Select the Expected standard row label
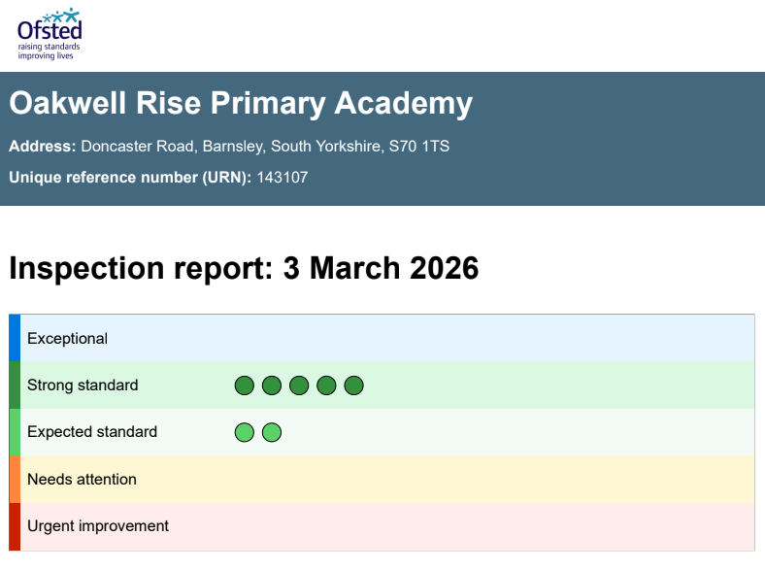The height and width of the screenshot is (570, 765). 92,432
